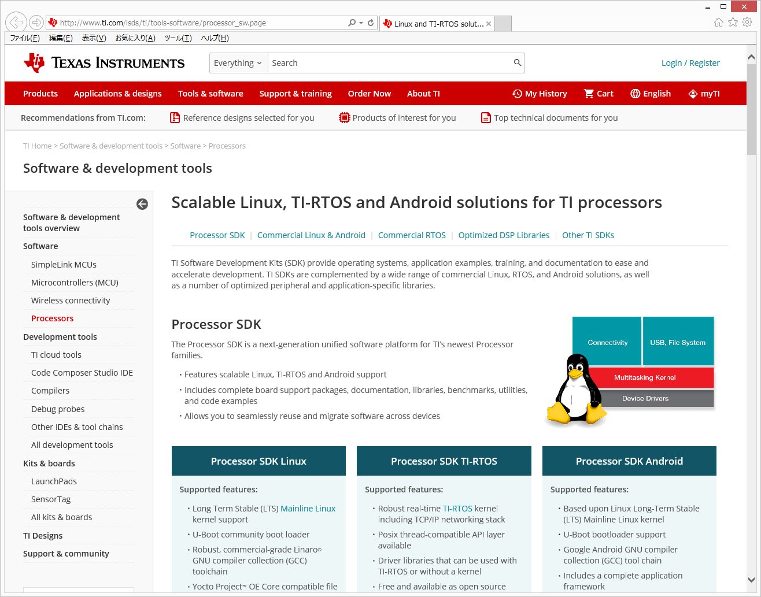The height and width of the screenshot is (597, 761).
Task: Open the お気に入り(A) browser menu
Action: [x=135, y=38]
